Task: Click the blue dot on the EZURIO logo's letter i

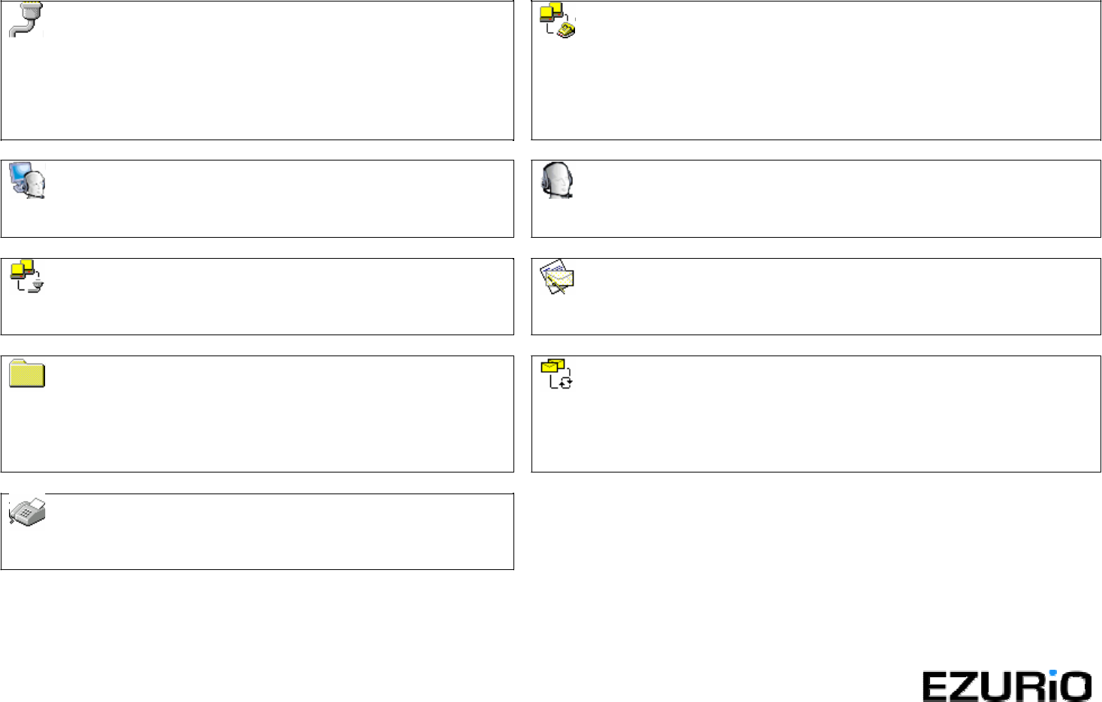Action: (1052, 673)
